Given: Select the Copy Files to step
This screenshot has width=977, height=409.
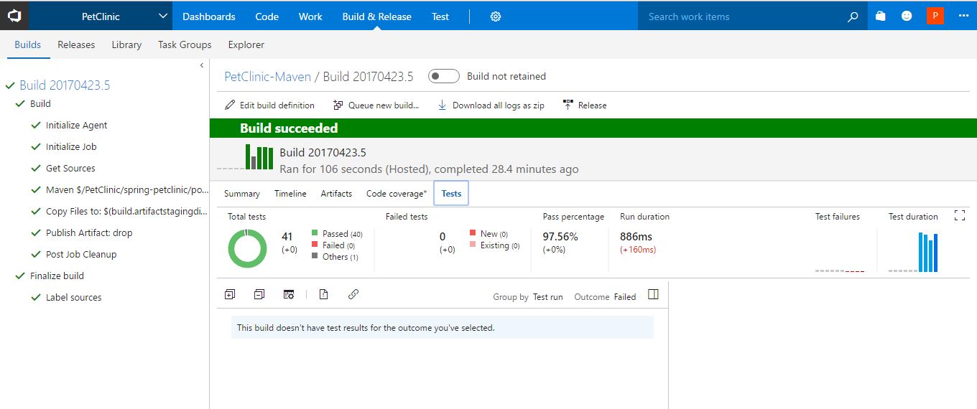Looking at the screenshot, I should click(127, 211).
